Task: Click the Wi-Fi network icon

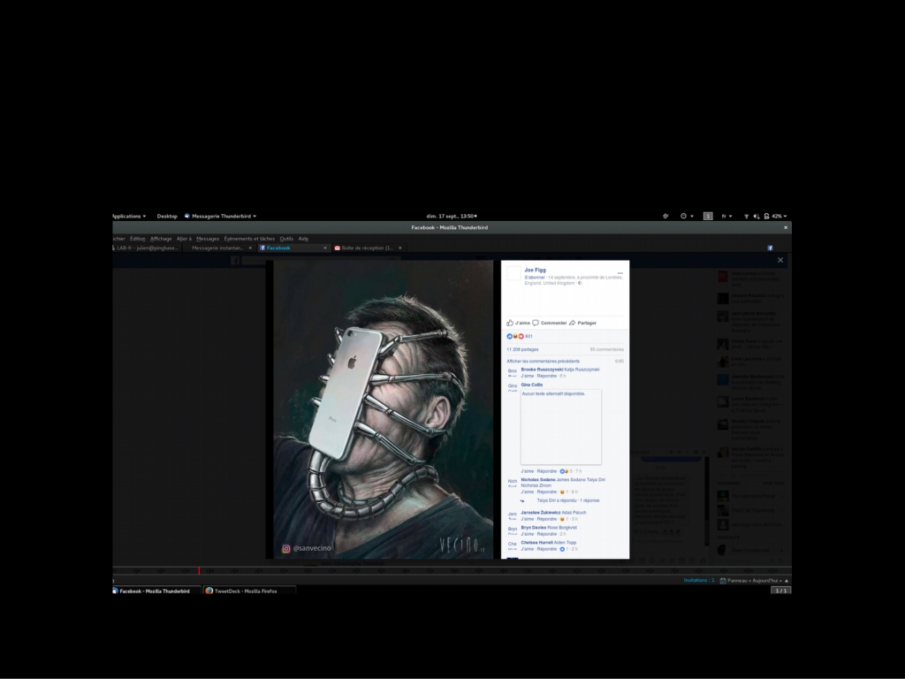Action: pyautogui.click(x=746, y=216)
